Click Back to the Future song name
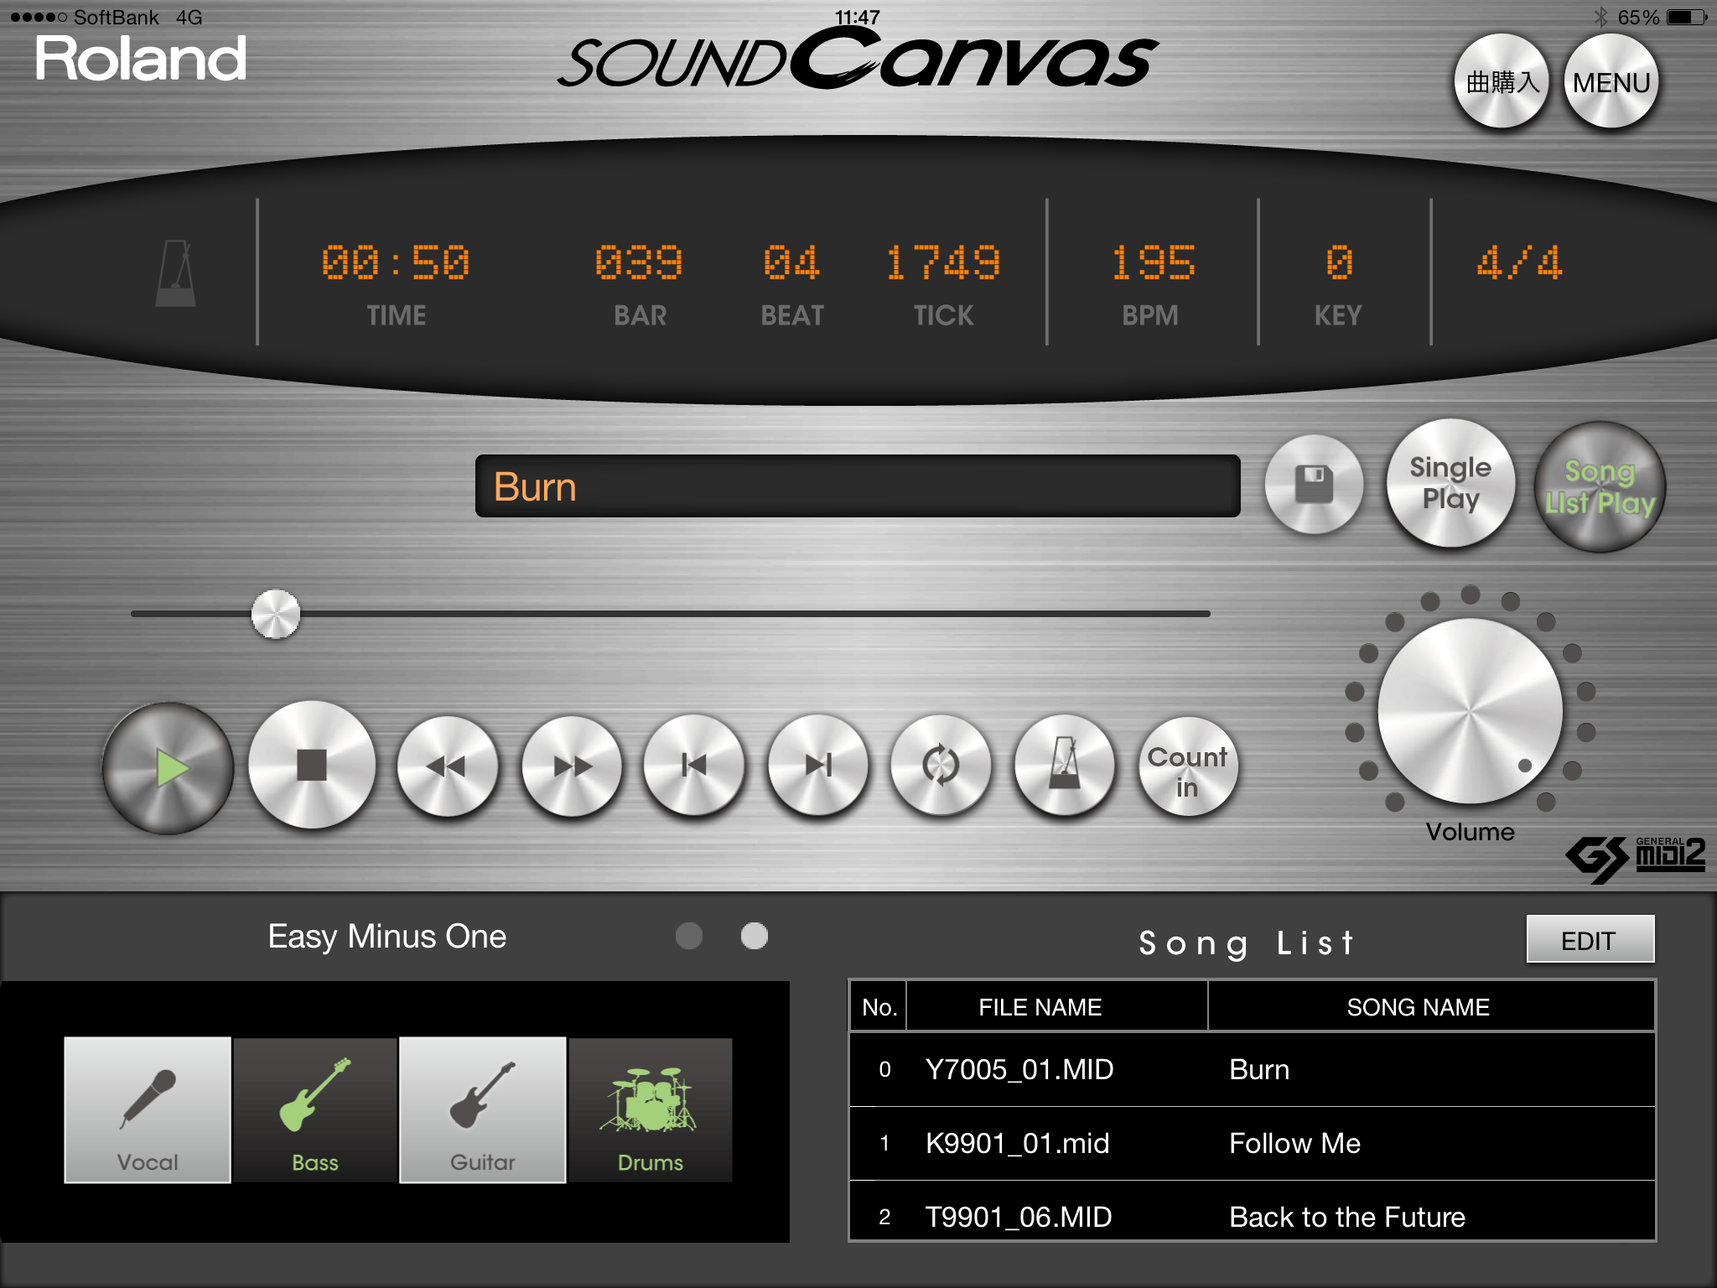 click(1347, 1217)
